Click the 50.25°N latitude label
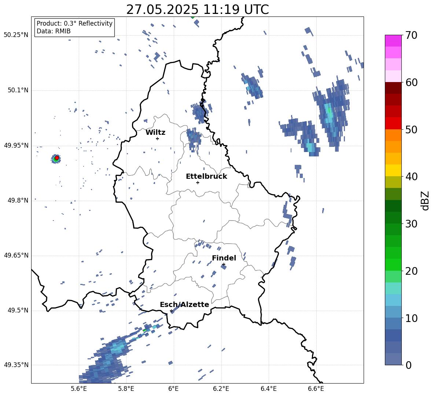This screenshot has height=396, width=434. pyautogui.click(x=16, y=35)
